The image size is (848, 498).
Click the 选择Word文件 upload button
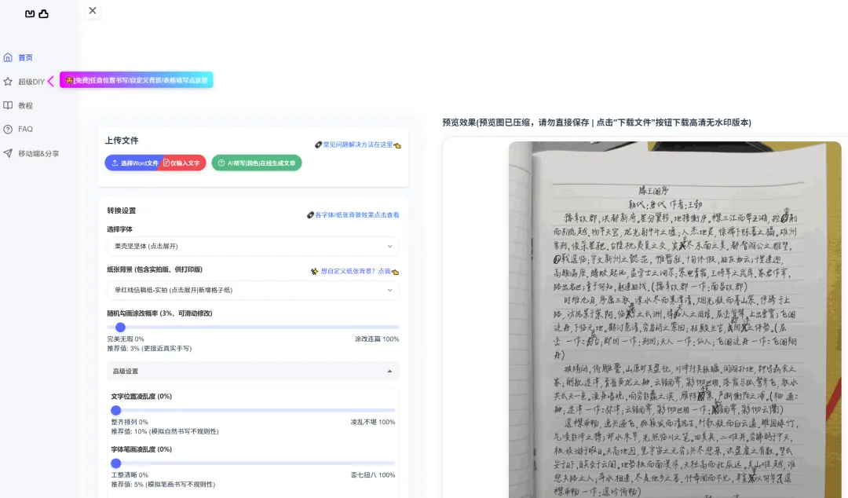[133, 163]
